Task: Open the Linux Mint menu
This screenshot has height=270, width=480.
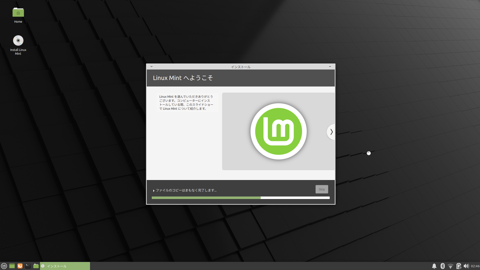Action: (3, 266)
